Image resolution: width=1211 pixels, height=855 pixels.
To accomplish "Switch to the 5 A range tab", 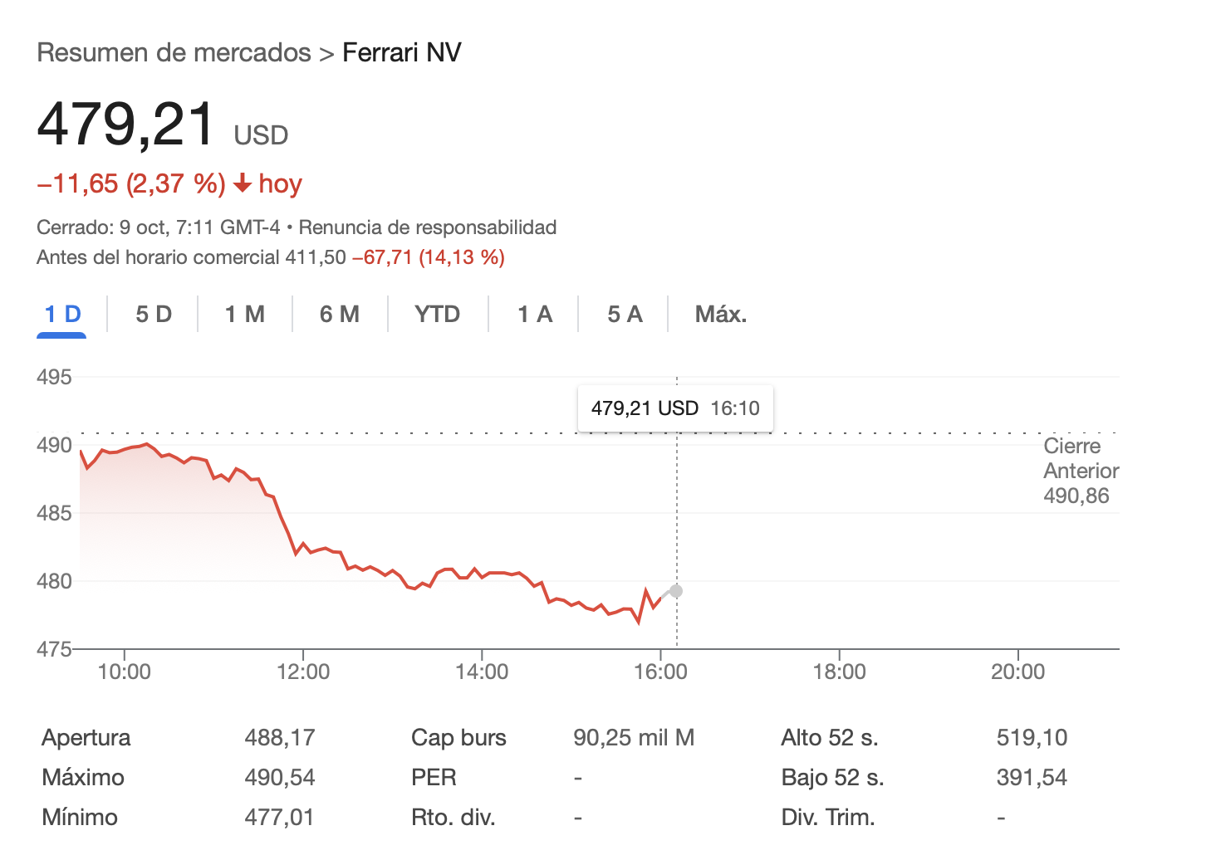I will pos(625,315).
